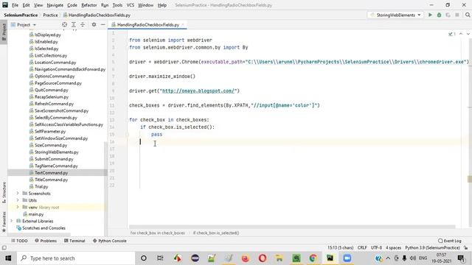Expand the Screenshots folder

pyautogui.click(x=18, y=194)
